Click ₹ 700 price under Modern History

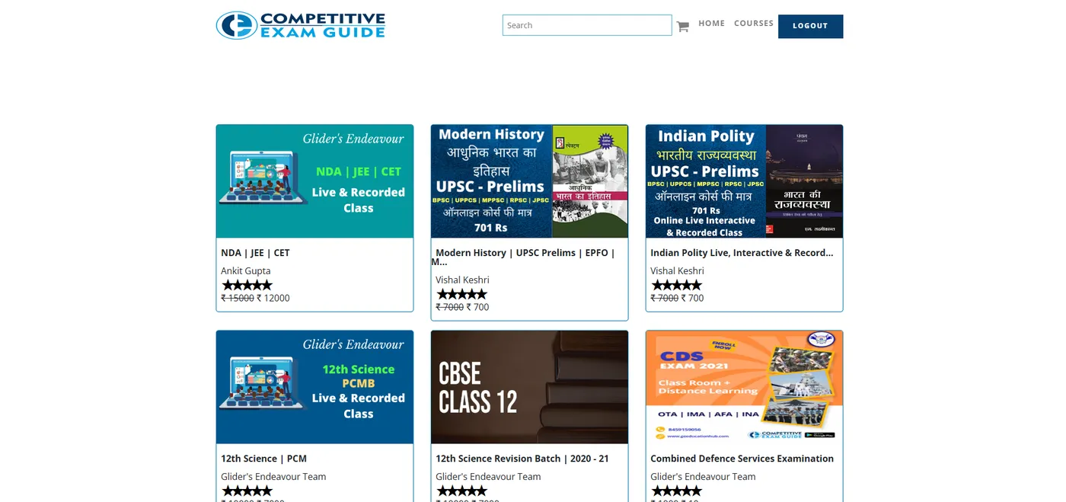[477, 307]
